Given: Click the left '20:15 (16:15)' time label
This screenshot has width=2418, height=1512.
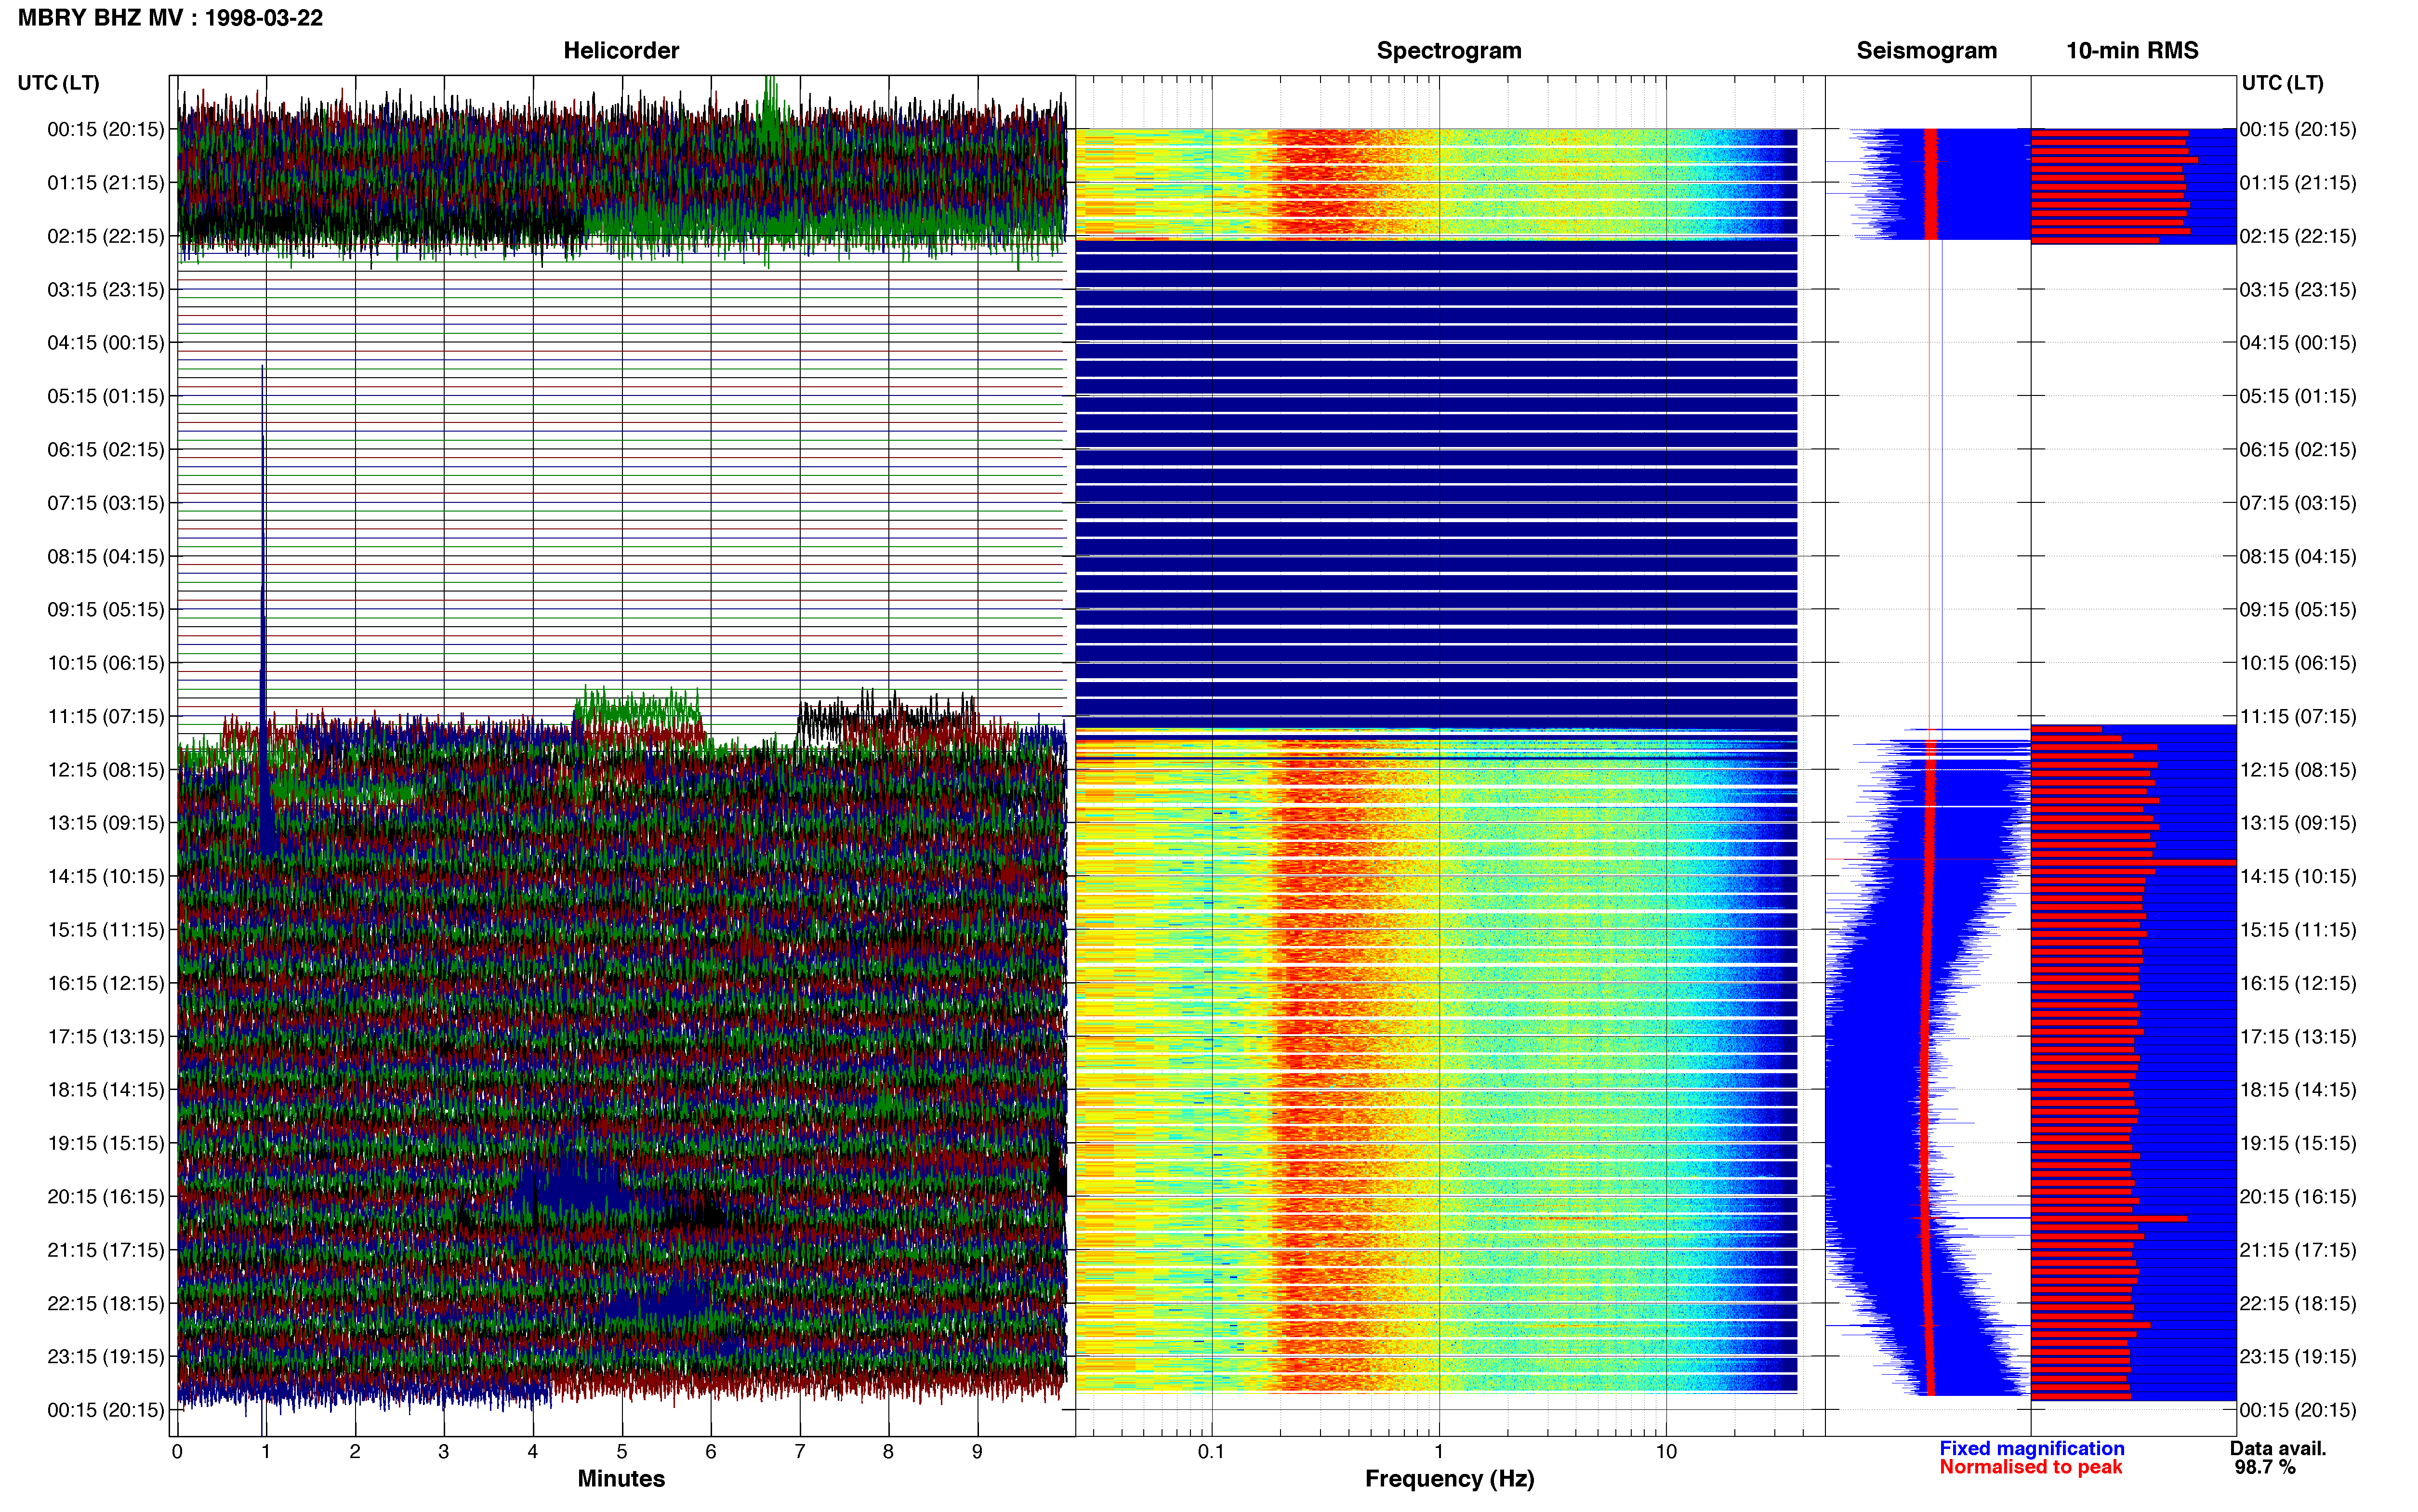Looking at the screenshot, I should [x=105, y=1197].
